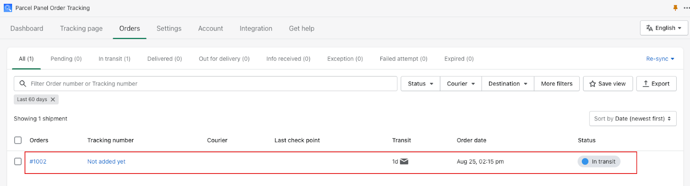The image size is (690, 186).
Task: Select the In transit (1) tab
Action: (x=114, y=59)
